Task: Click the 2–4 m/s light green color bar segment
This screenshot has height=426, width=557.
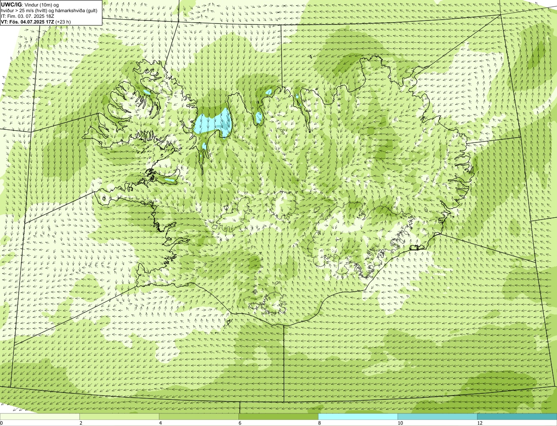Action: 120,416
